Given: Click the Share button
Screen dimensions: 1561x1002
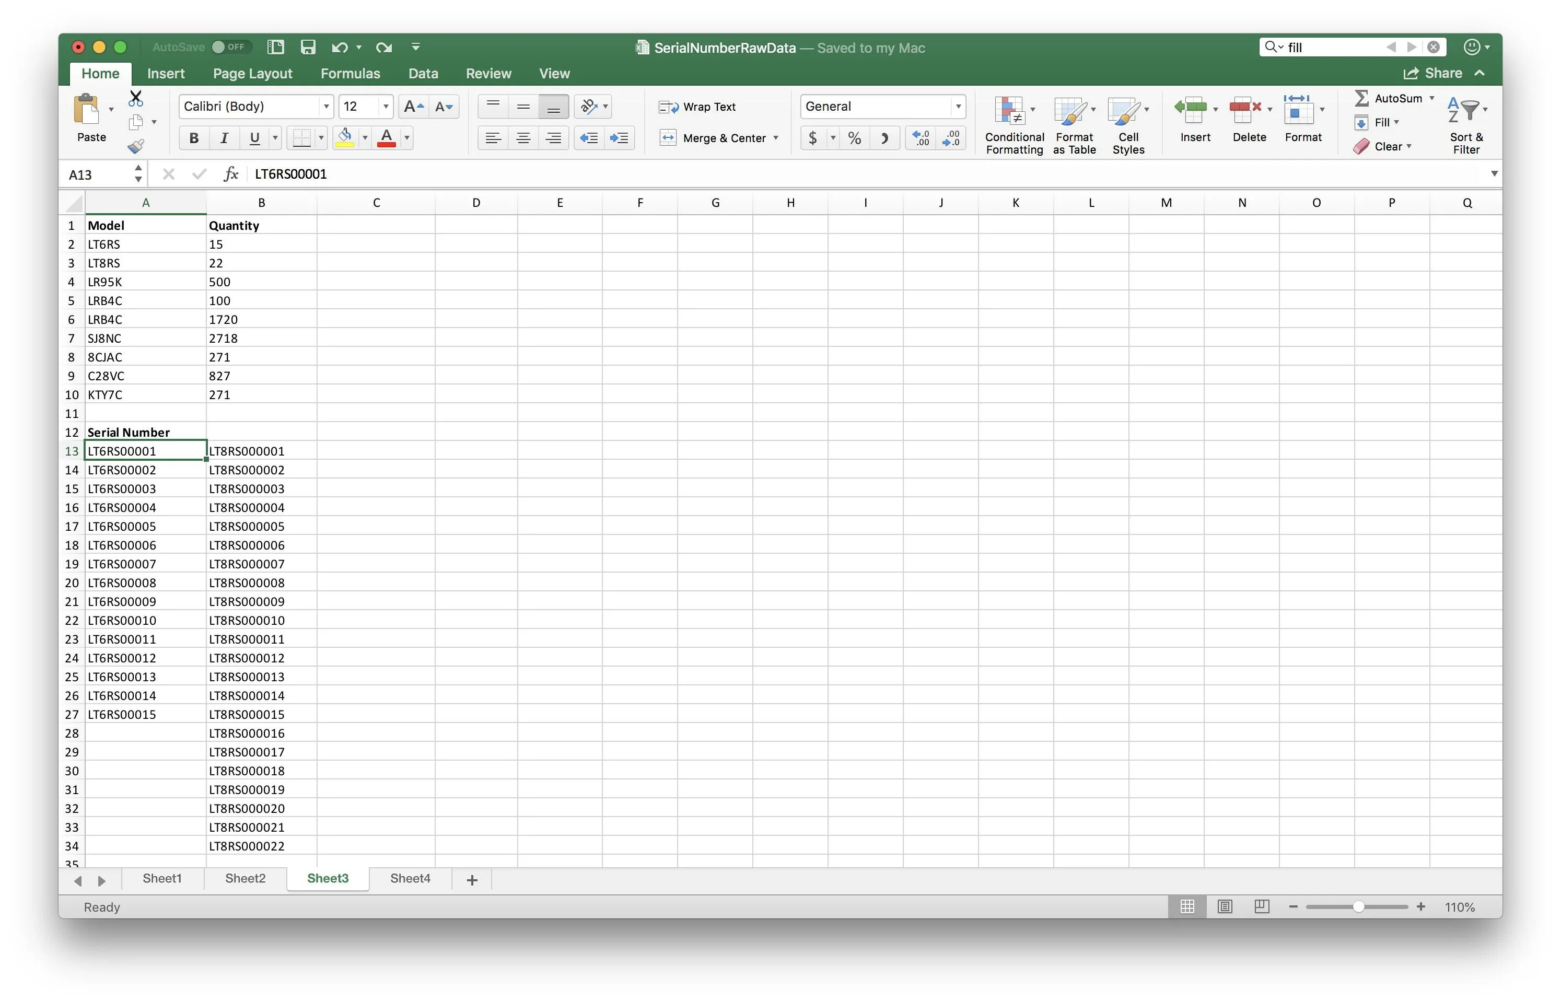Looking at the screenshot, I should [x=1433, y=74].
